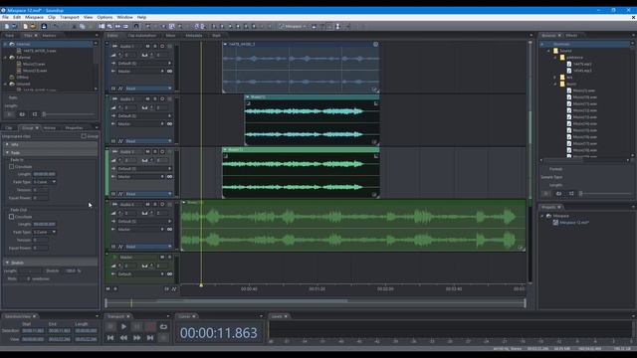Open the Options menu
The width and height of the screenshot is (637, 358).
tap(105, 18)
